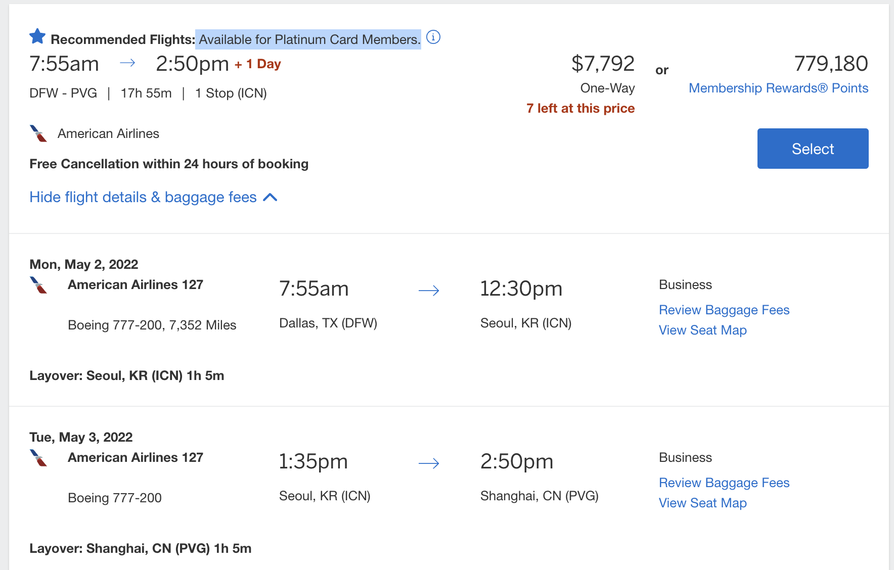
Task: Click 'Dallas, TX (DFW)' departure city
Action: (x=328, y=323)
